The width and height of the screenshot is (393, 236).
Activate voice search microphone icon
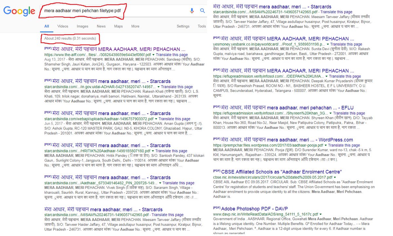[192, 11]
